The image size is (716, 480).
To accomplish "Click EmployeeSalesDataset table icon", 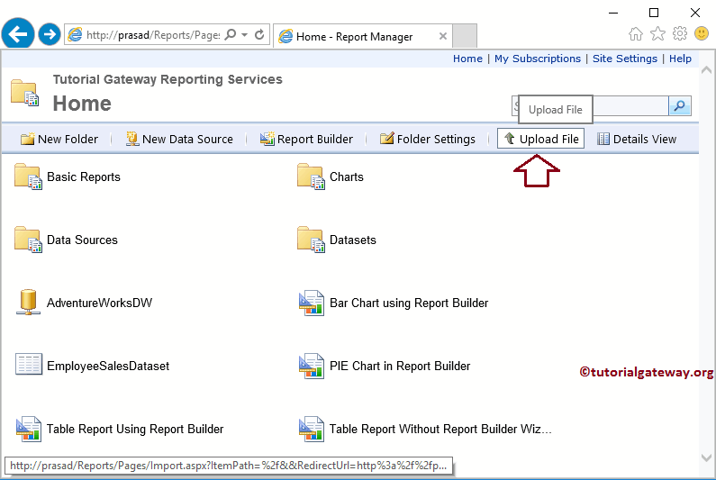I will coord(29,364).
